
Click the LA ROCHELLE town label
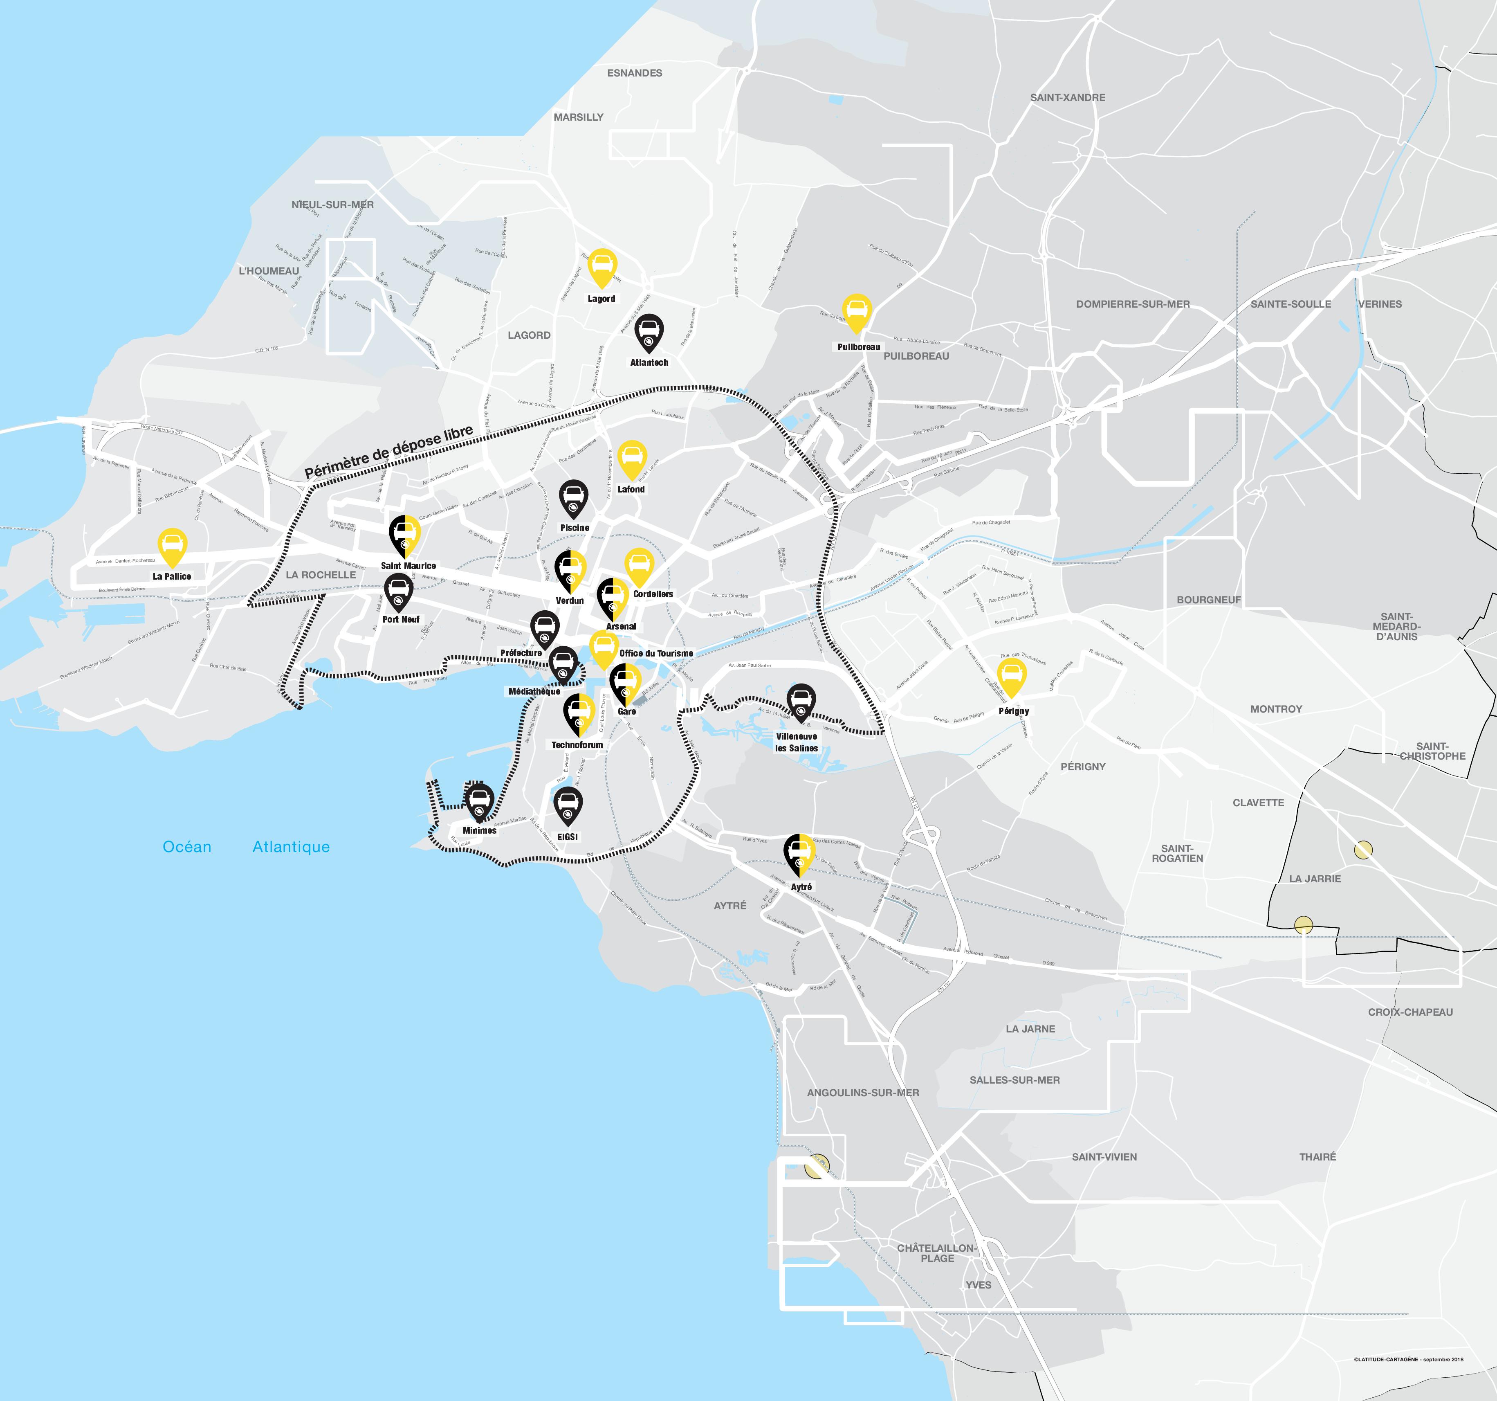click(x=321, y=575)
